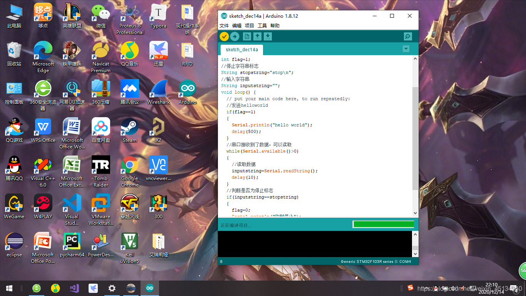This screenshot has height=296, width=526.
Task: Click the green compile progress bar
Action: (x=384, y=224)
